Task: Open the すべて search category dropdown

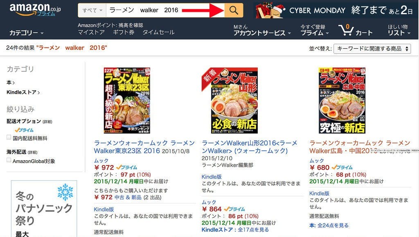Action: (x=92, y=10)
